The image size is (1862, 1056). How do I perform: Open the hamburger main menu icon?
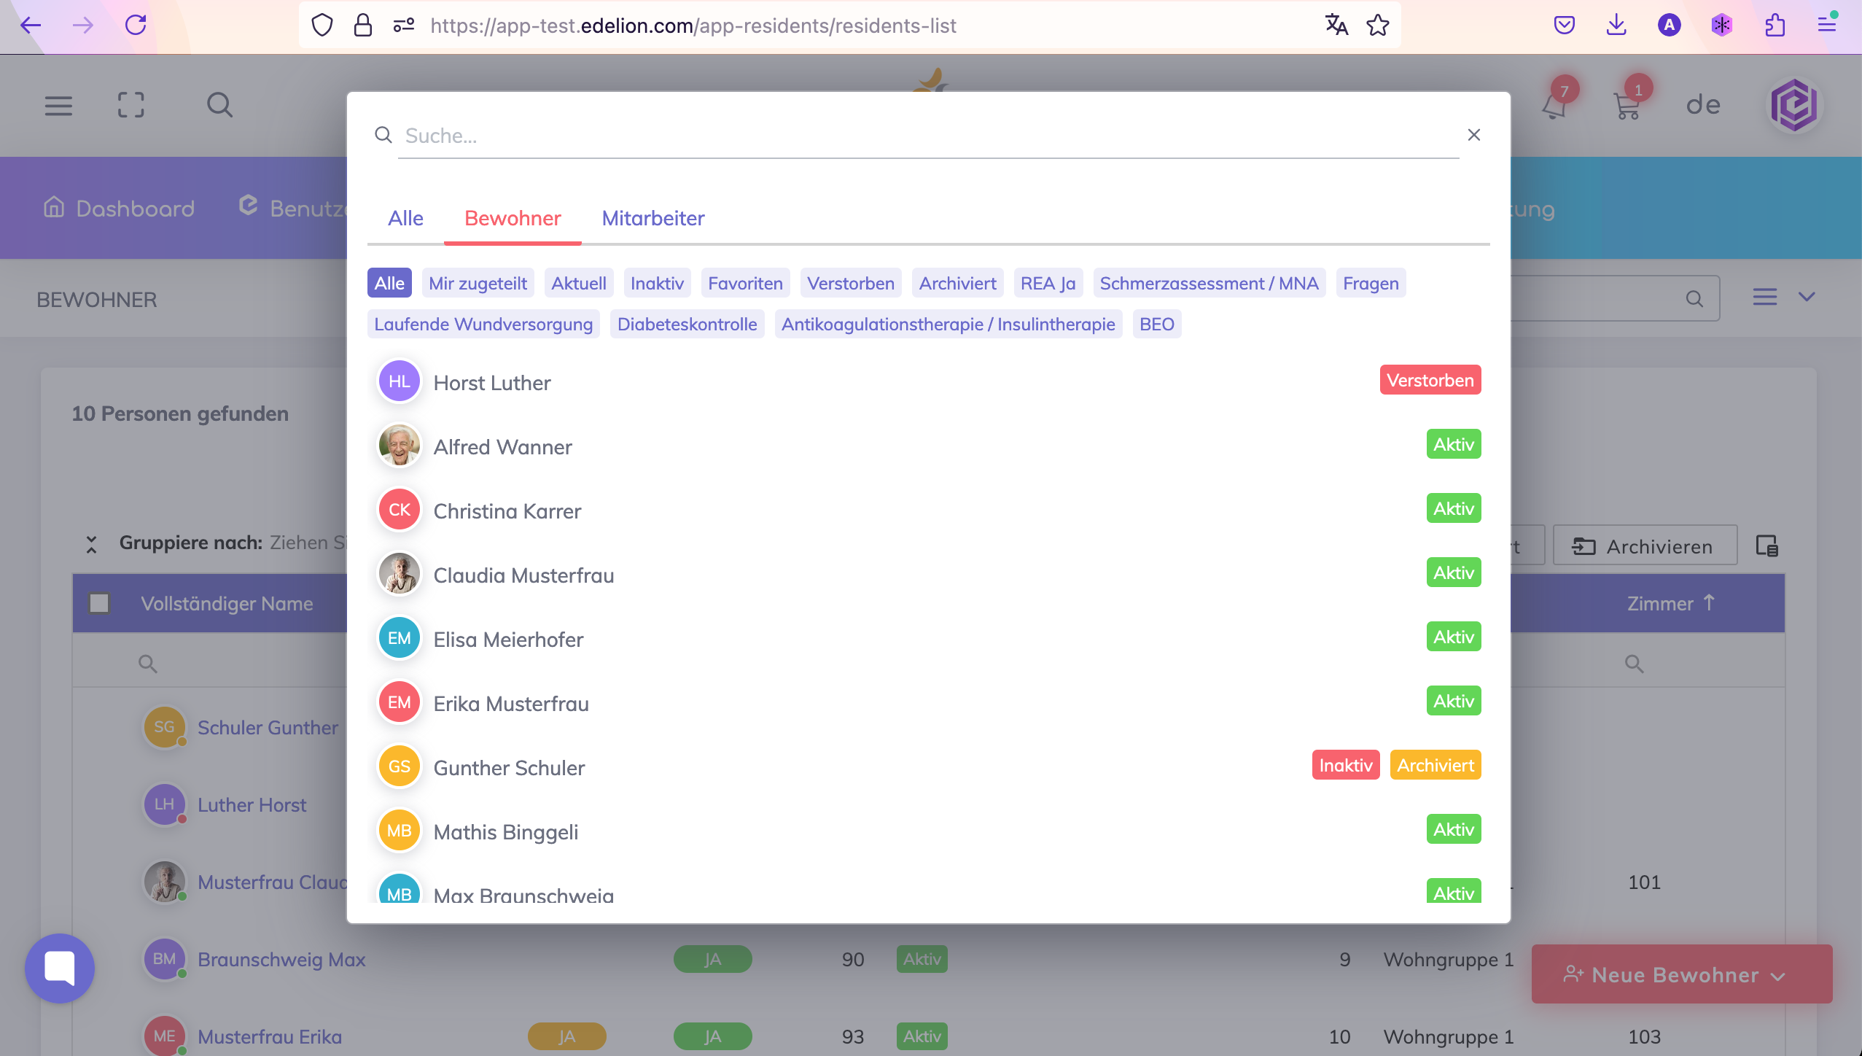tap(58, 106)
